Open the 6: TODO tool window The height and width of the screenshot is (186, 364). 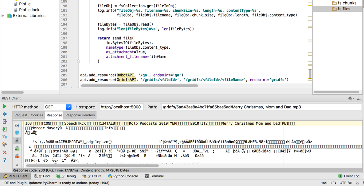coord(92,176)
